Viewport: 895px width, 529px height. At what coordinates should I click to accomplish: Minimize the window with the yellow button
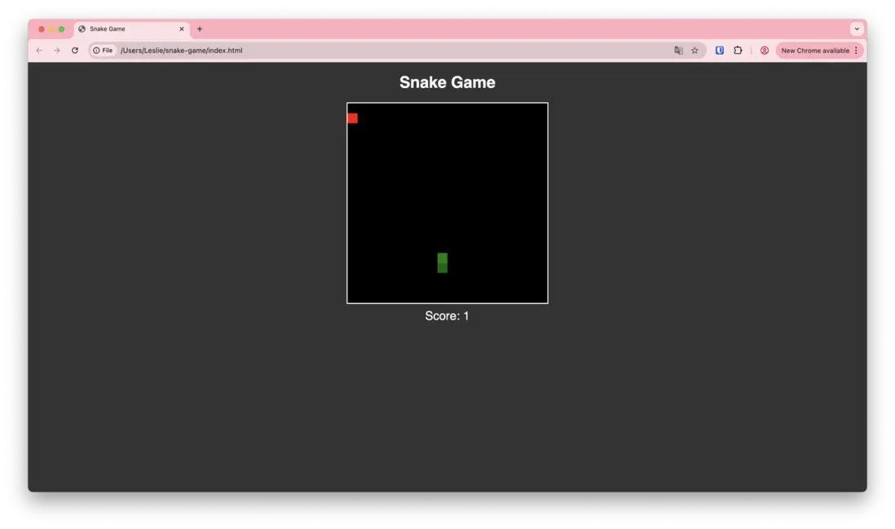[51, 29]
